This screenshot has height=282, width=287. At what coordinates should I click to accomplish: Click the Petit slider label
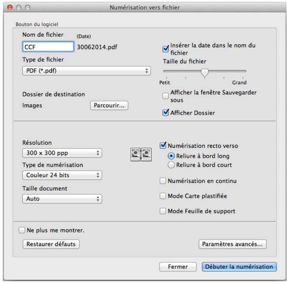coord(165,83)
